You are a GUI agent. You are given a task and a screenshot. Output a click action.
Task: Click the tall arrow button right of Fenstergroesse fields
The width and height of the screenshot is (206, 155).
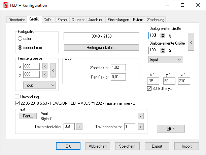click(x=53, y=70)
